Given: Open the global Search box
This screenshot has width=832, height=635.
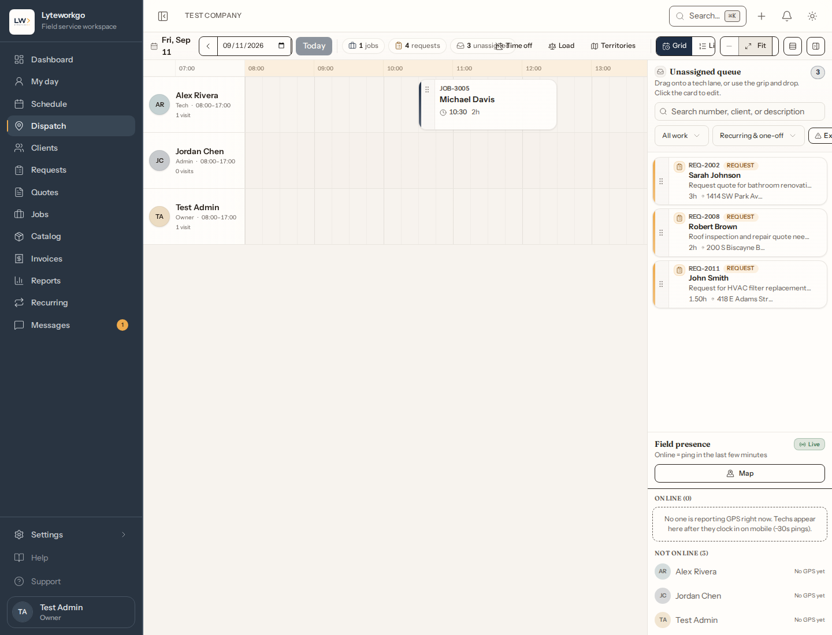Looking at the screenshot, I should (707, 16).
